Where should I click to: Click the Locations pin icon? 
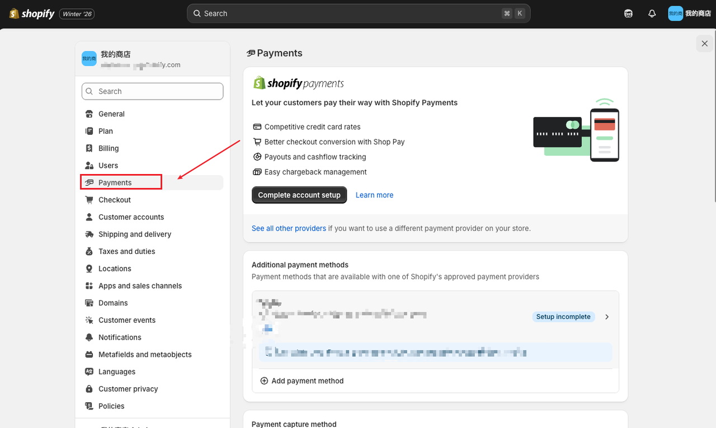coord(89,269)
